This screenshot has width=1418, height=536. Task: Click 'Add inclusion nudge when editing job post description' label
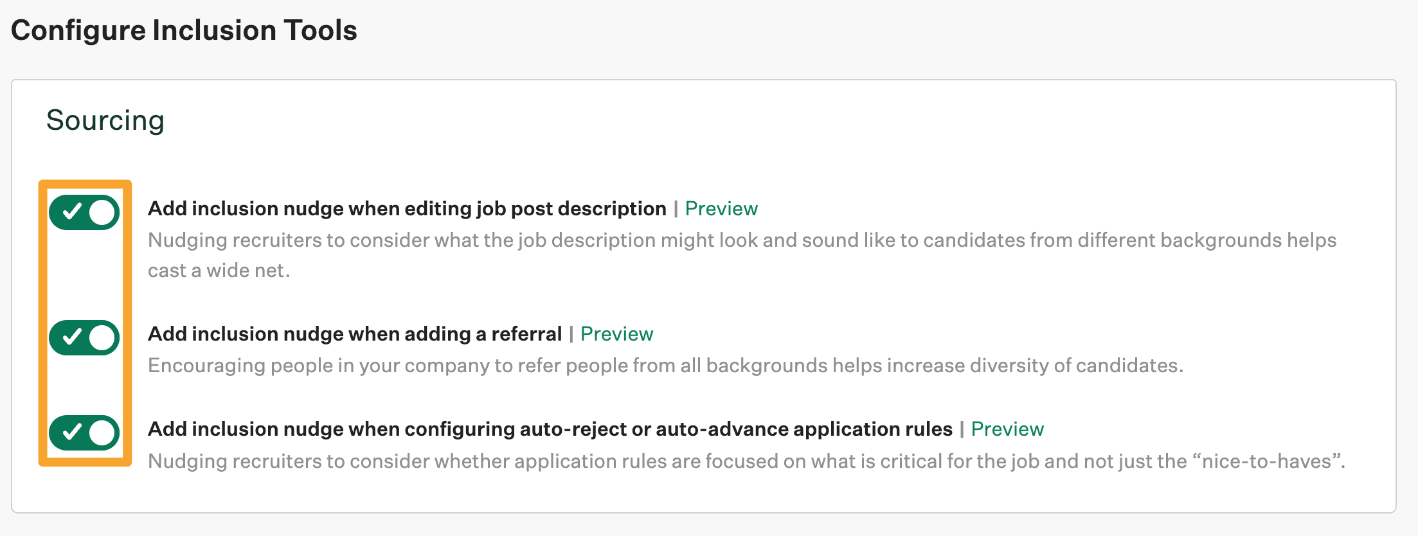pos(407,209)
